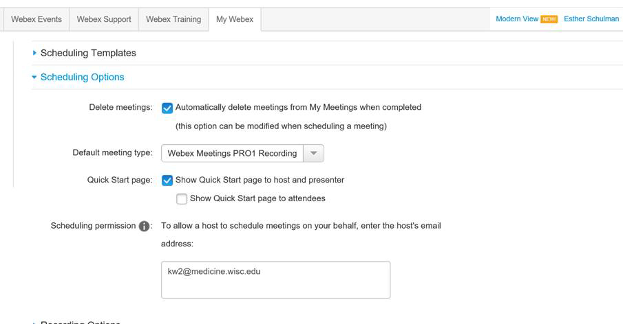The height and width of the screenshot is (324, 623).
Task: Click the note '(this option can be modified...)'
Action: [282, 126]
